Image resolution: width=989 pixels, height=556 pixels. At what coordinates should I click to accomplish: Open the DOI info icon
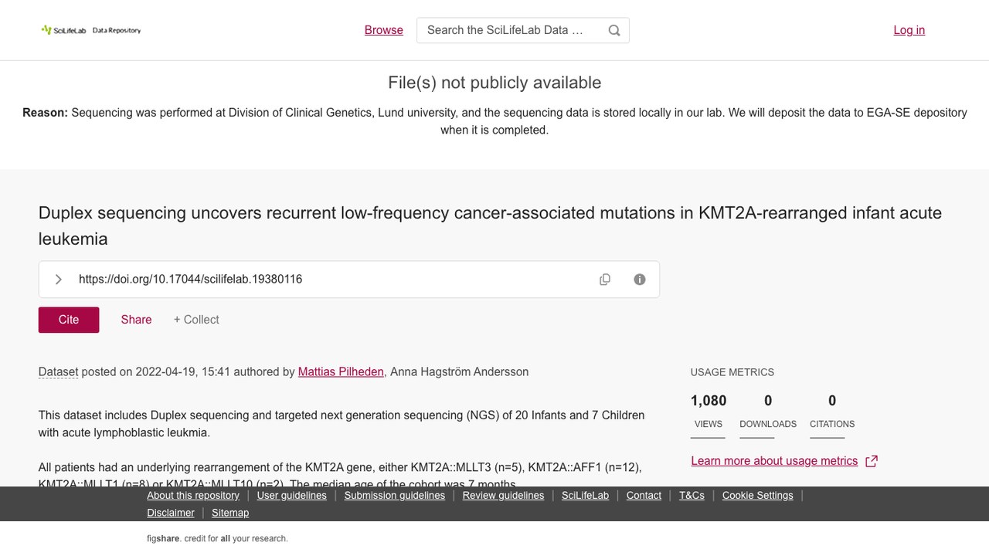click(x=640, y=280)
